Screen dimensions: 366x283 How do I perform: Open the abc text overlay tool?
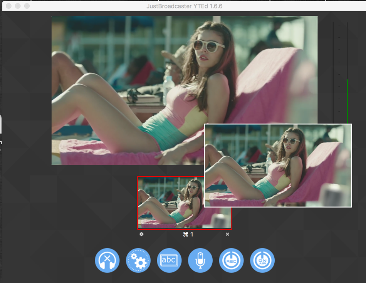point(169,261)
